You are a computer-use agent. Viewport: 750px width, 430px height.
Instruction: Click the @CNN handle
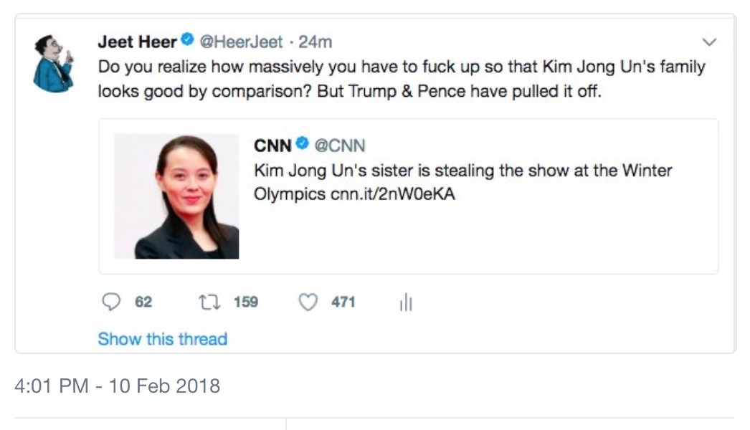pos(340,145)
